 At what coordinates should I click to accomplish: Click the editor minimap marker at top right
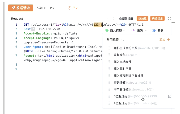173,23
